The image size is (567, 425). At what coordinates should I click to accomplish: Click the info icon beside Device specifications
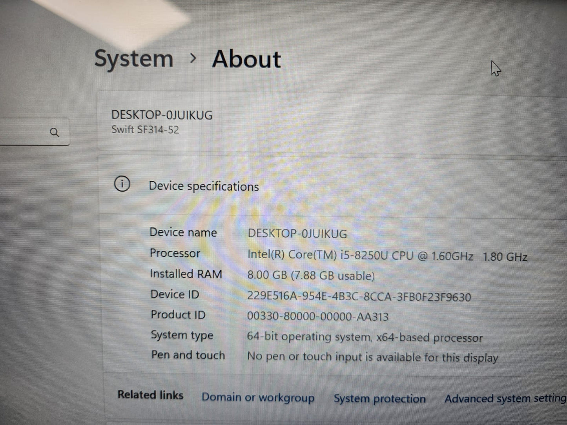(122, 184)
